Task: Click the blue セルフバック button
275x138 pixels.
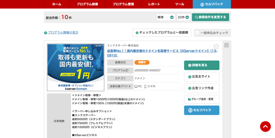Action: coord(202,110)
